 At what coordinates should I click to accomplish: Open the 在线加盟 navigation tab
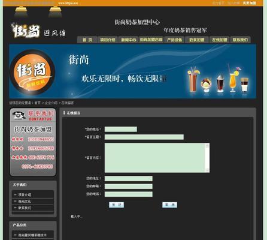[x=220, y=40]
